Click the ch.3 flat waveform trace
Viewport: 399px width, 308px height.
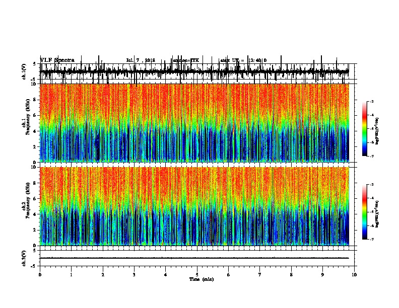coord(194,258)
